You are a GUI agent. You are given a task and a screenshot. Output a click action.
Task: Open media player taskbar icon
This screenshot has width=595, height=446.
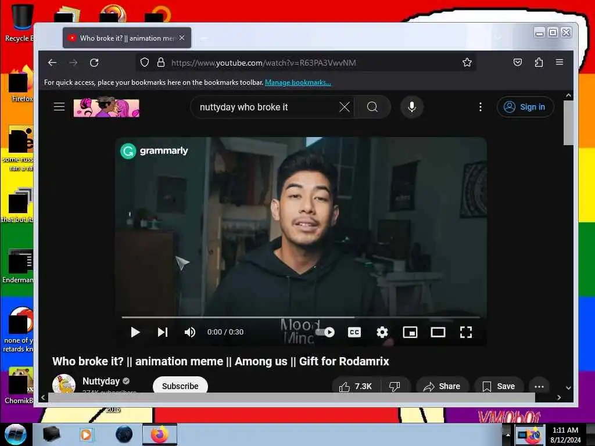point(86,434)
